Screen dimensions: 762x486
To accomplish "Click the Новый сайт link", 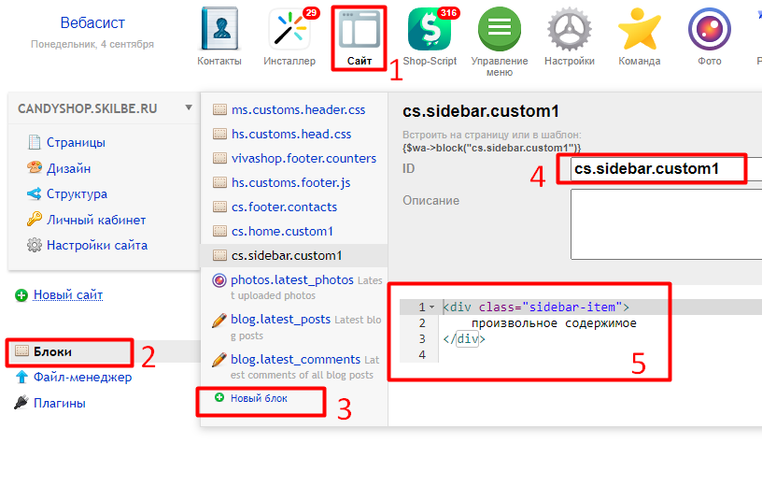I will pos(68,295).
